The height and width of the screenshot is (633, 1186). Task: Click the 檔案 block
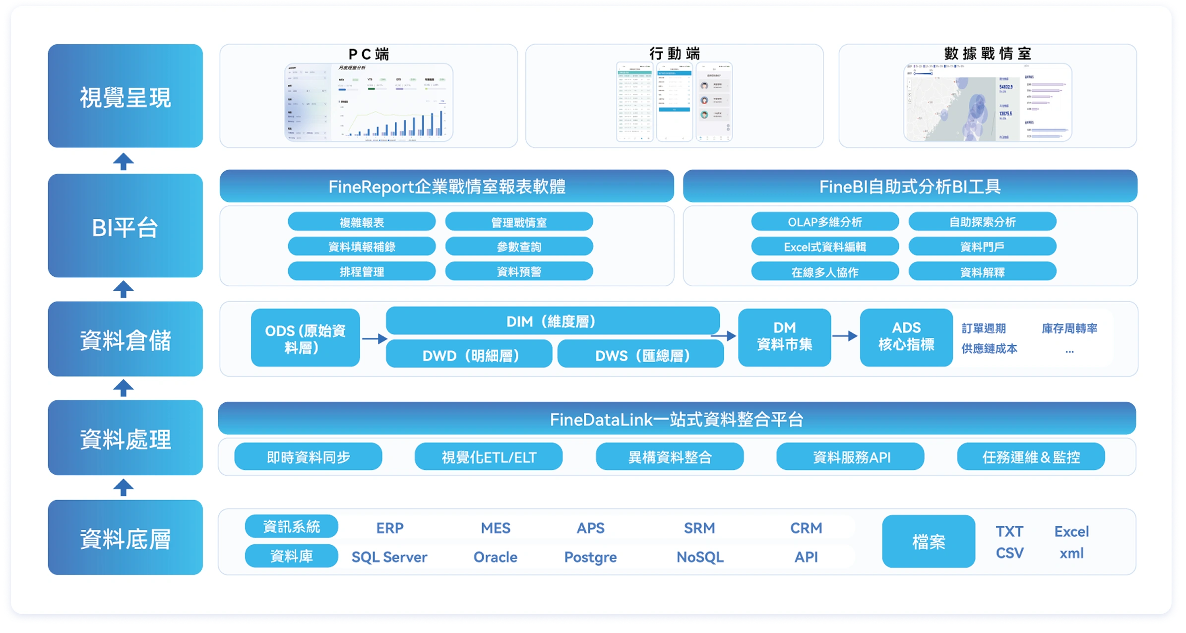click(x=929, y=541)
